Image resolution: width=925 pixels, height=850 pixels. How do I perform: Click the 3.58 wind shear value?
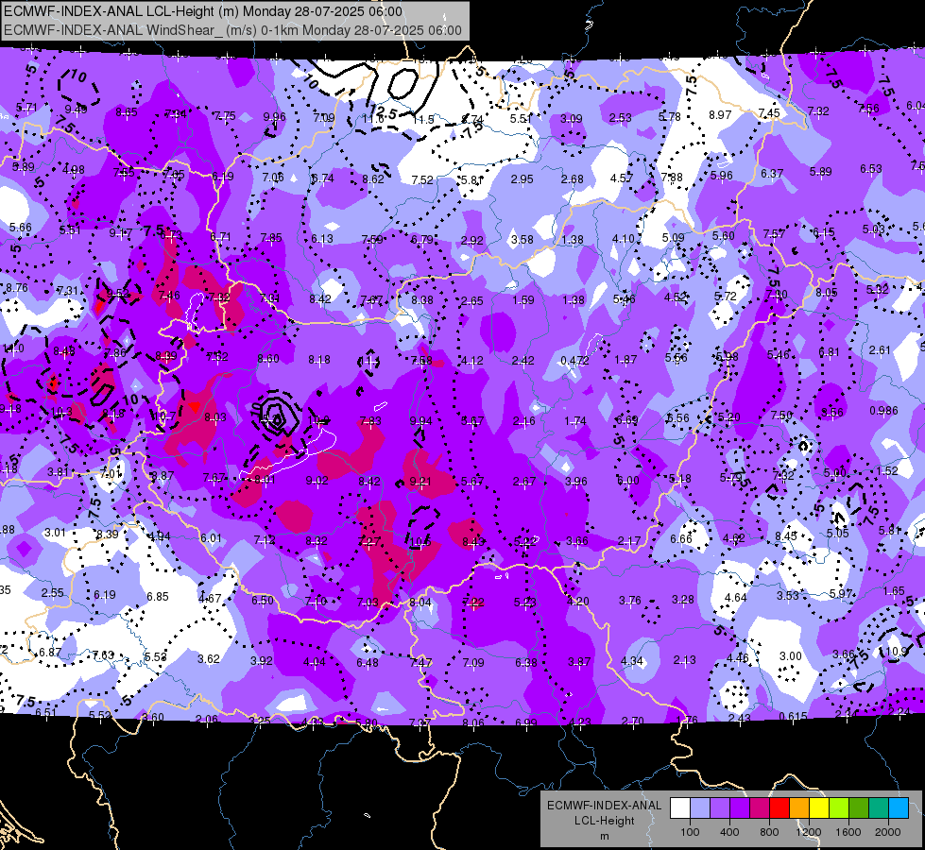pos(522,240)
